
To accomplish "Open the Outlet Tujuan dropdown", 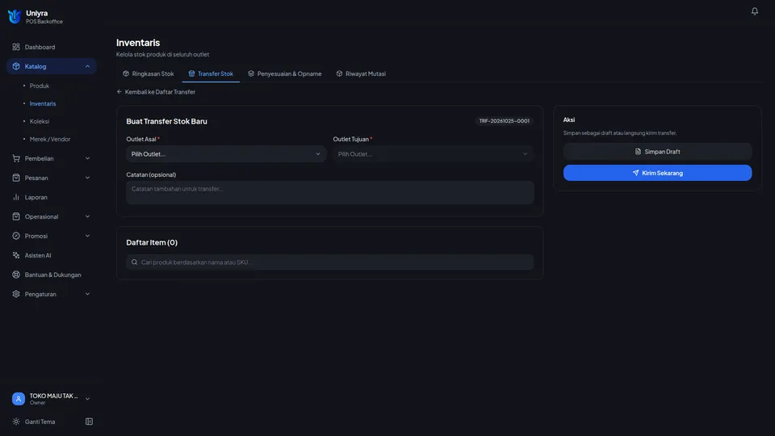I will tap(433, 153).
